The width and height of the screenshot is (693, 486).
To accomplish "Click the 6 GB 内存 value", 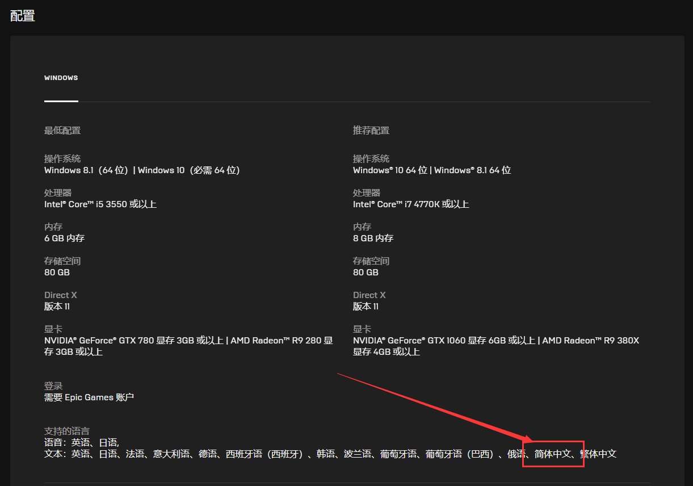I will (x=64, y=238).
